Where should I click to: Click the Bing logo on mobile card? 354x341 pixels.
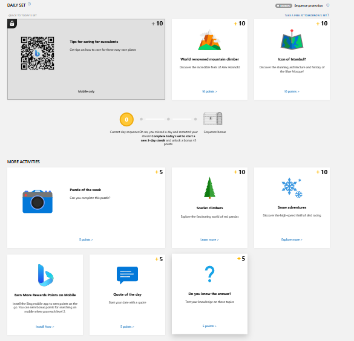[x=45, y=275]
